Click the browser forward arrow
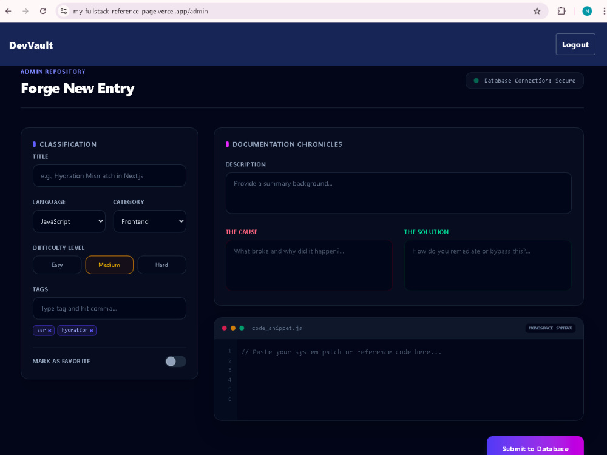Image resolution: width=607 pixels, height=455 pixels. point(25,11)
